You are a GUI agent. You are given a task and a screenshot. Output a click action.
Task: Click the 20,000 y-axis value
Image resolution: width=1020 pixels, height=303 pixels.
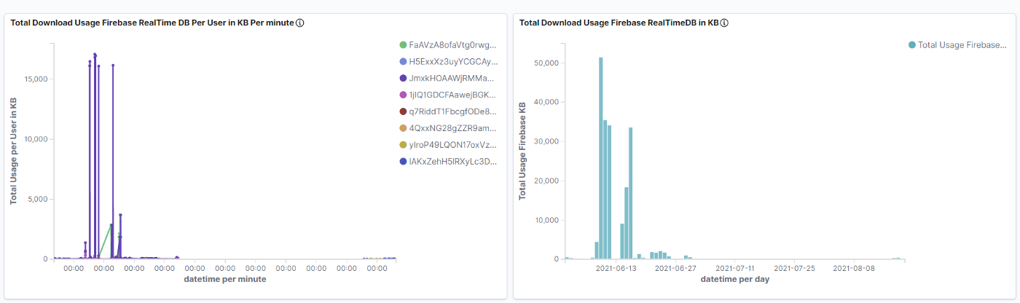pos(546,181)
